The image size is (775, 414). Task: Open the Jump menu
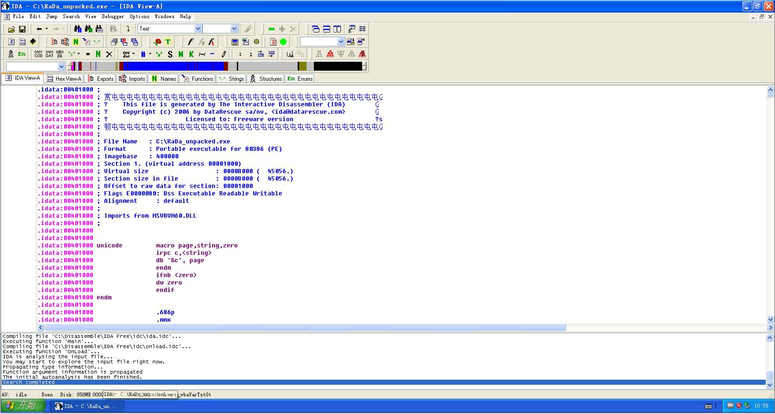(52, 16)
